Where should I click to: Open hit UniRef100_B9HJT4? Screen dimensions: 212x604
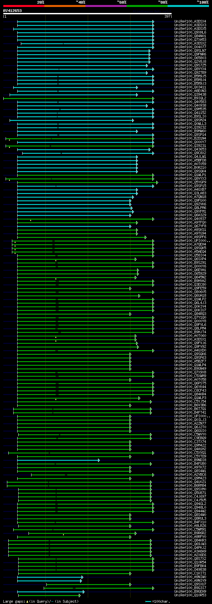[190, 332]
